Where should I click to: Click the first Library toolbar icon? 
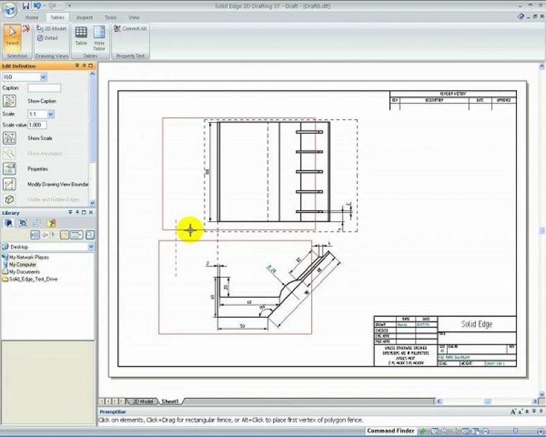tap(35, 235)
